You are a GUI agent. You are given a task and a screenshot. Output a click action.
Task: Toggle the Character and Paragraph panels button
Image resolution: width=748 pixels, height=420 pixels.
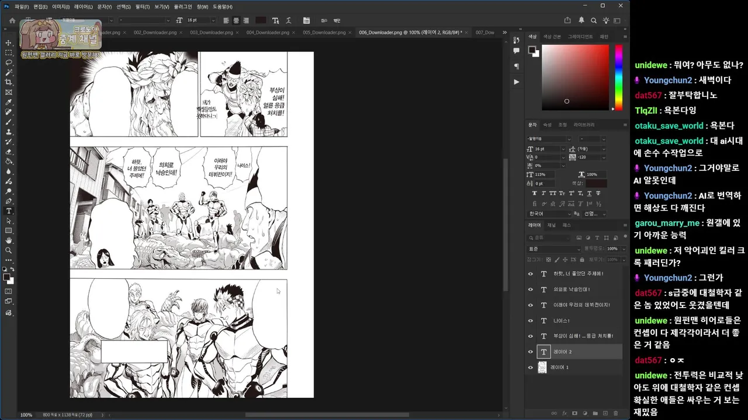(306, 20)
